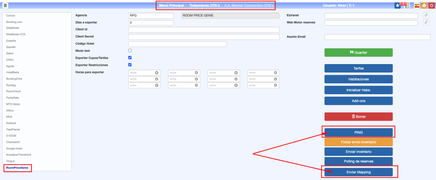Select Booking.com in the OTA sidebar

click(x=14, y=22)
